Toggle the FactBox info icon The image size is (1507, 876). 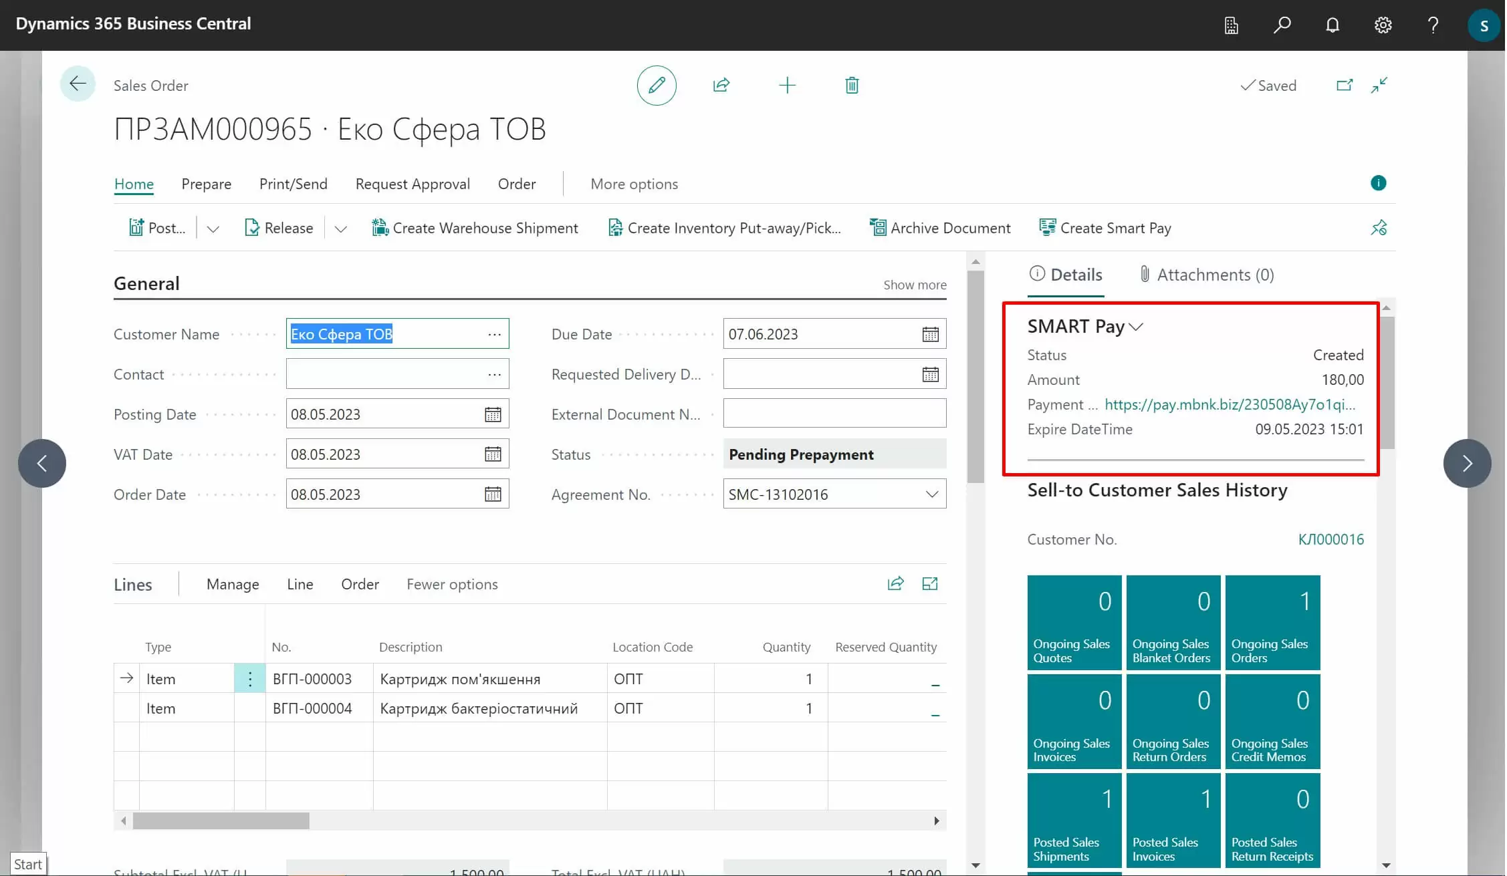[x=1378, y=183]
